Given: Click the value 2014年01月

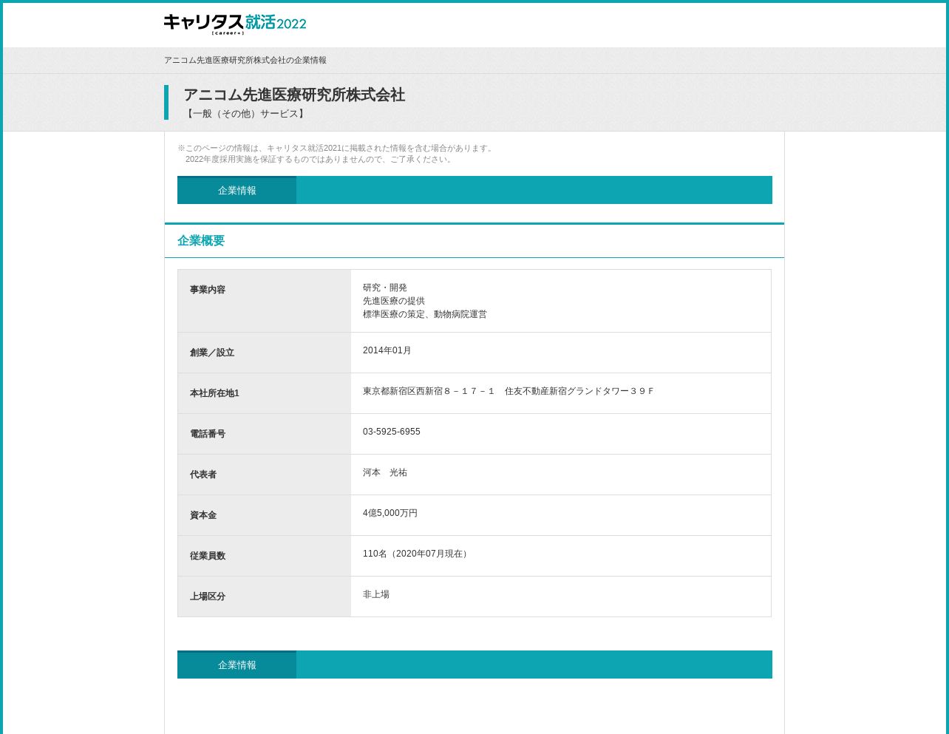Looking at the screenshot, I should (387, 350).
